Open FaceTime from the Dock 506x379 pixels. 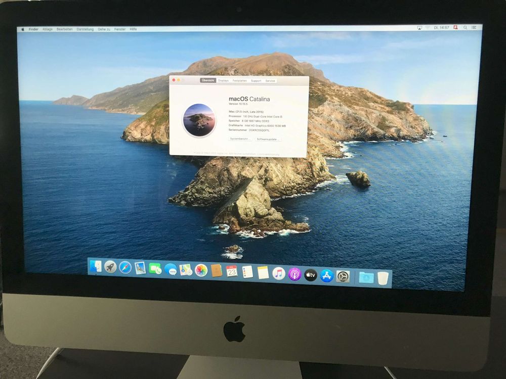(155, 269)
